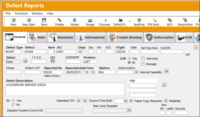Click the MIS icon button
200x117 pixels.
pos(53,61)
